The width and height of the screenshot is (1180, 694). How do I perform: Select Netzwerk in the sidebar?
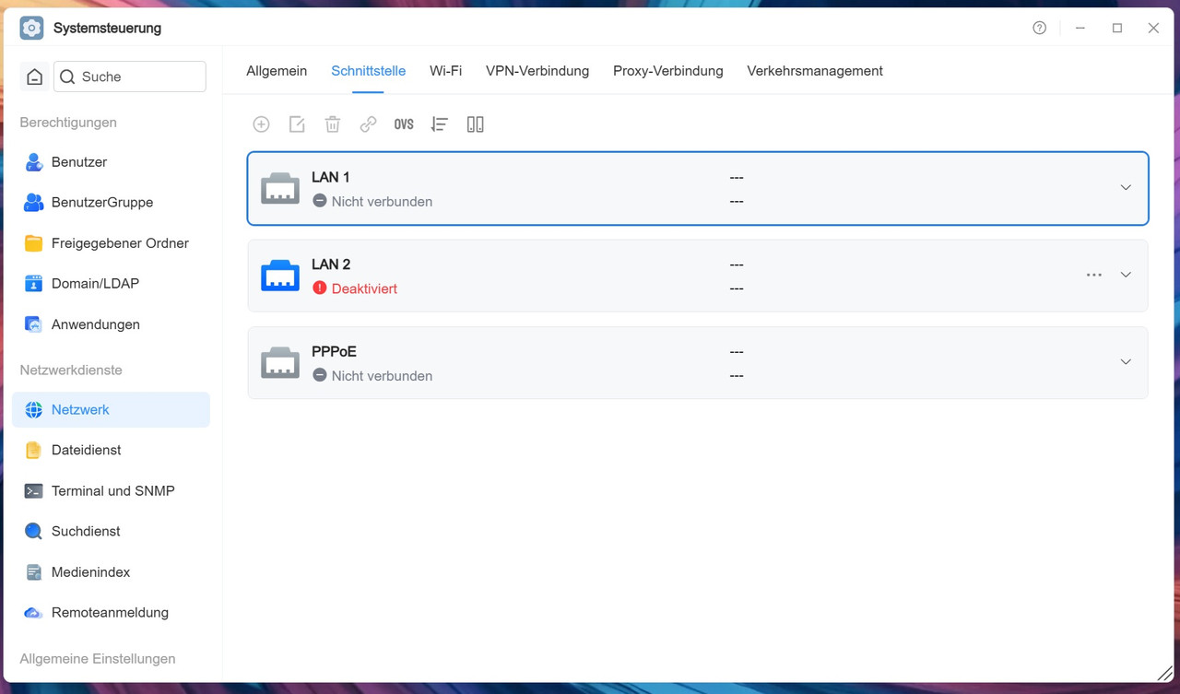[x=112, y=410]
